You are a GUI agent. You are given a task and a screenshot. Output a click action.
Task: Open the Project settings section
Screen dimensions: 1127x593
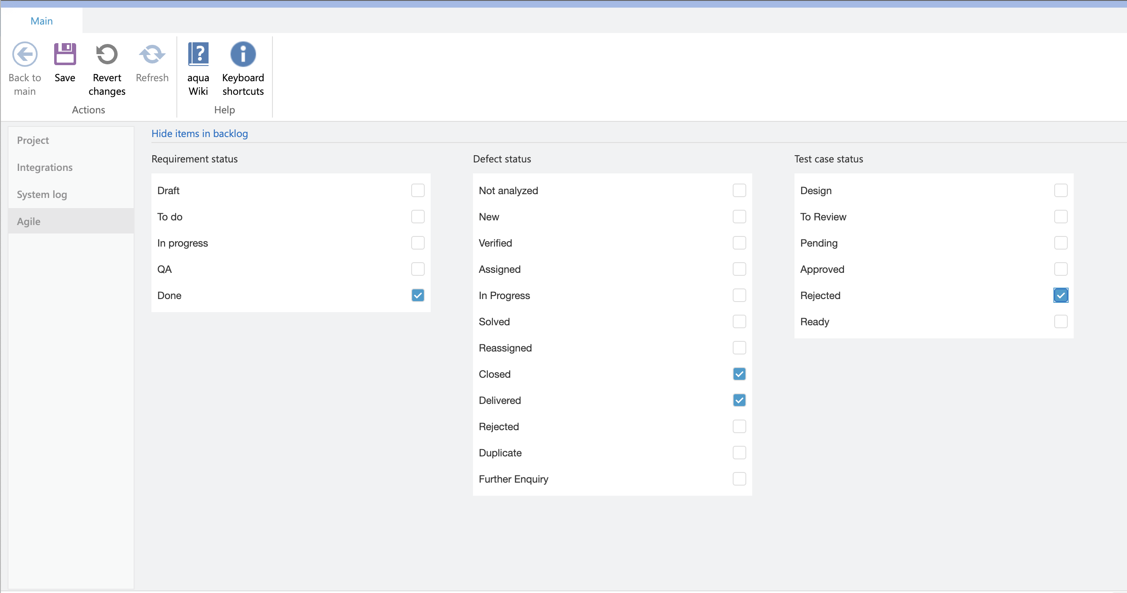[33, 140]
